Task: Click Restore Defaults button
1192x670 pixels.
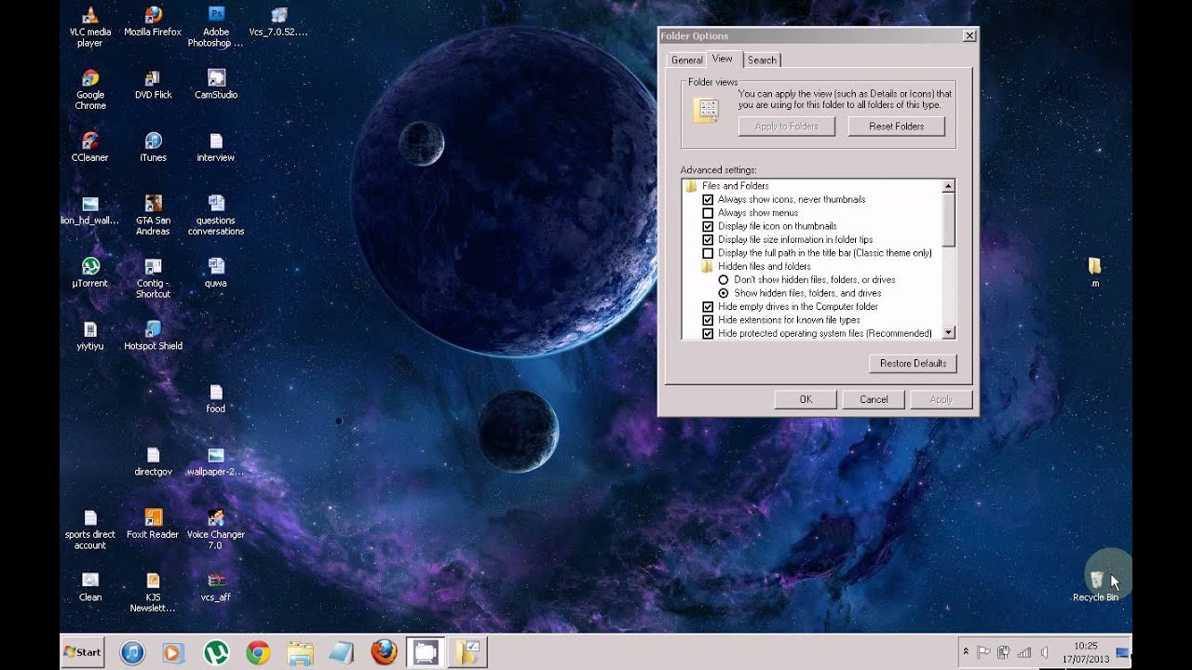Action: point(913,363)
